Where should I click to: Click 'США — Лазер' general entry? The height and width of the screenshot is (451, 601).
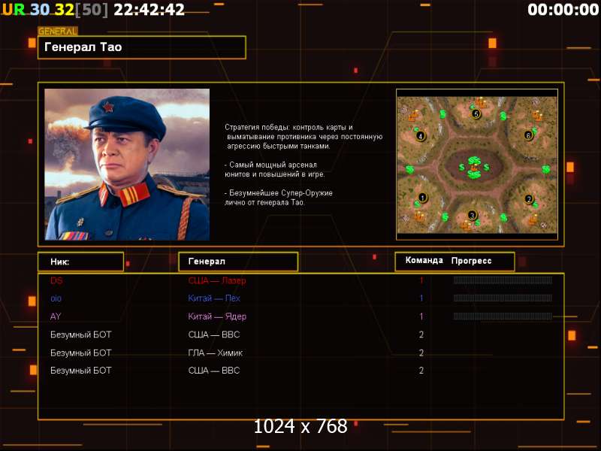tap(217, 280)
